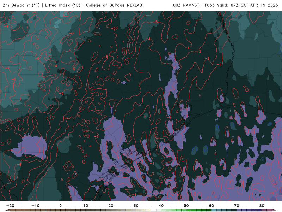Click the "70" color scale label
This screenshot has width=282, height=212.
click(237, 206)
